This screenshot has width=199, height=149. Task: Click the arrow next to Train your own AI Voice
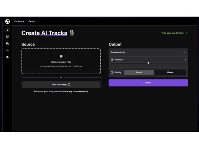click(x=187, y=33)
